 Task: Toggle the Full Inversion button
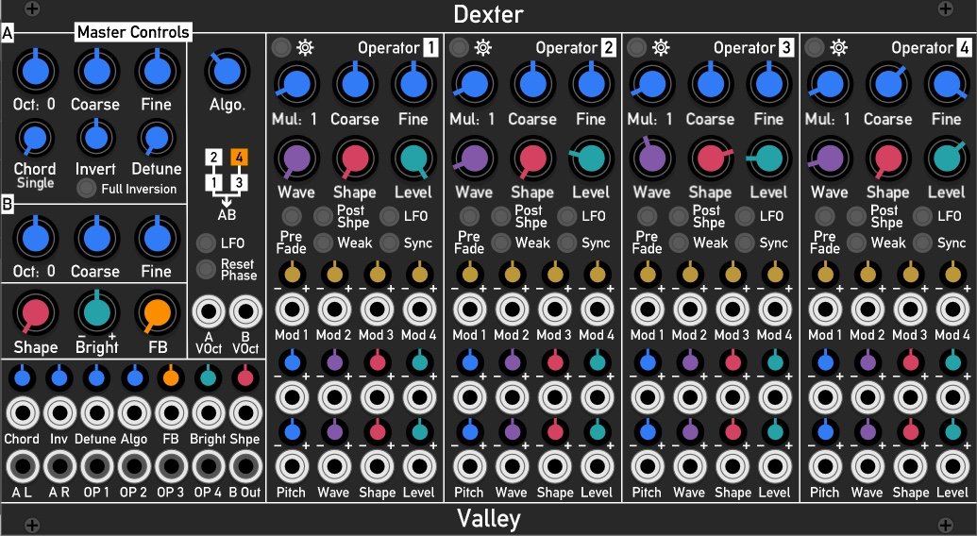(x=86, y=188)
